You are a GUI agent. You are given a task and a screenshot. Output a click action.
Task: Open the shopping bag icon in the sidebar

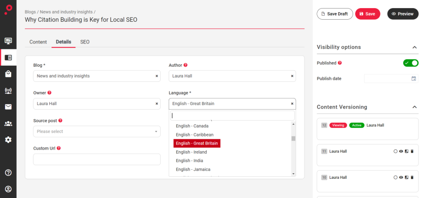tap(8, 74)
